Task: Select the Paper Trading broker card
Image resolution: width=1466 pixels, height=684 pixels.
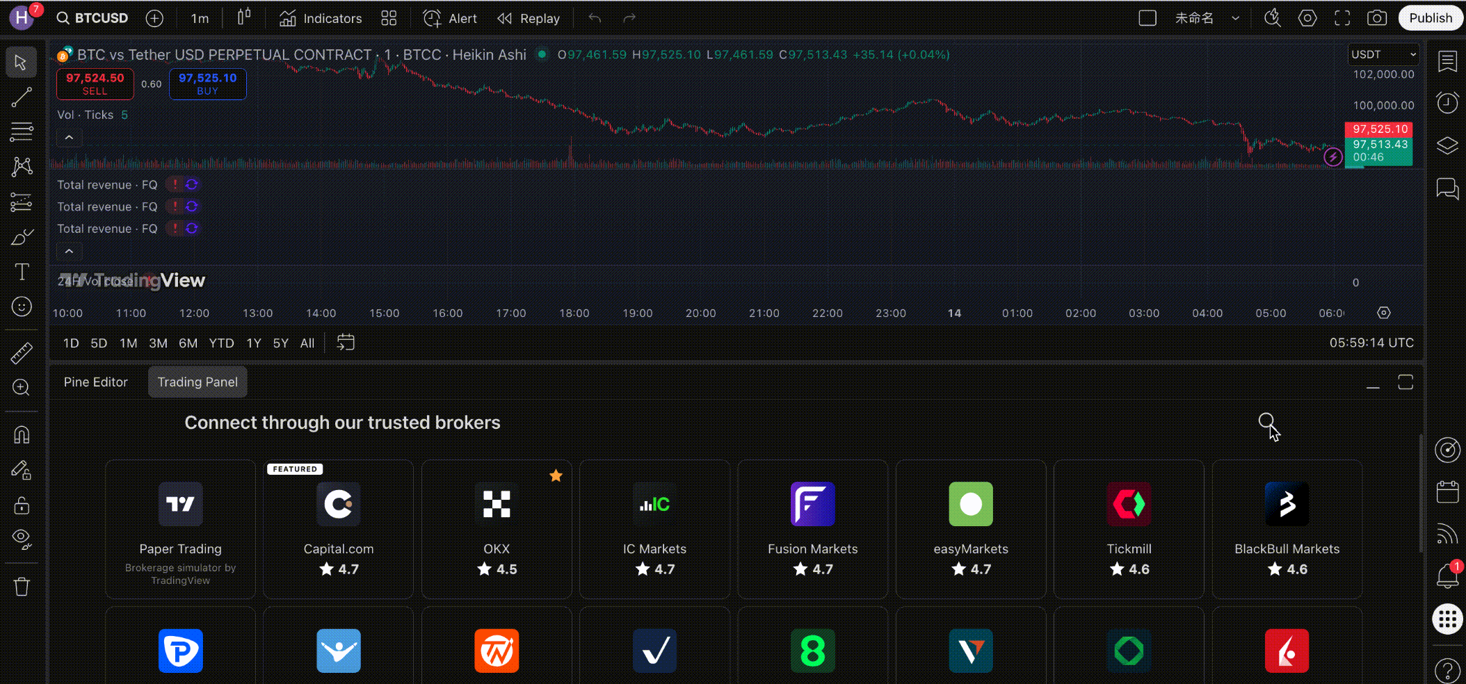Action: pos(181,529)
